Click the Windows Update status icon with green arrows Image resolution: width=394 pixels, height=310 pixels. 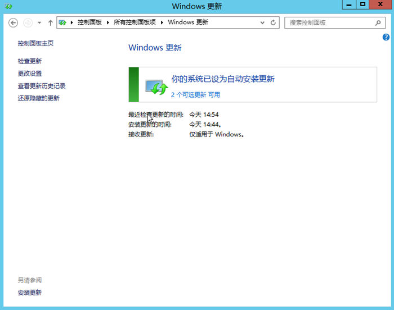(156, 86)
